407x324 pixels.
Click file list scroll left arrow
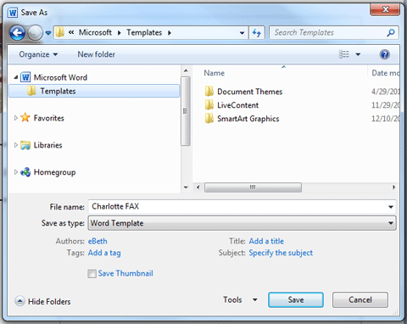[x=198, y=187]
